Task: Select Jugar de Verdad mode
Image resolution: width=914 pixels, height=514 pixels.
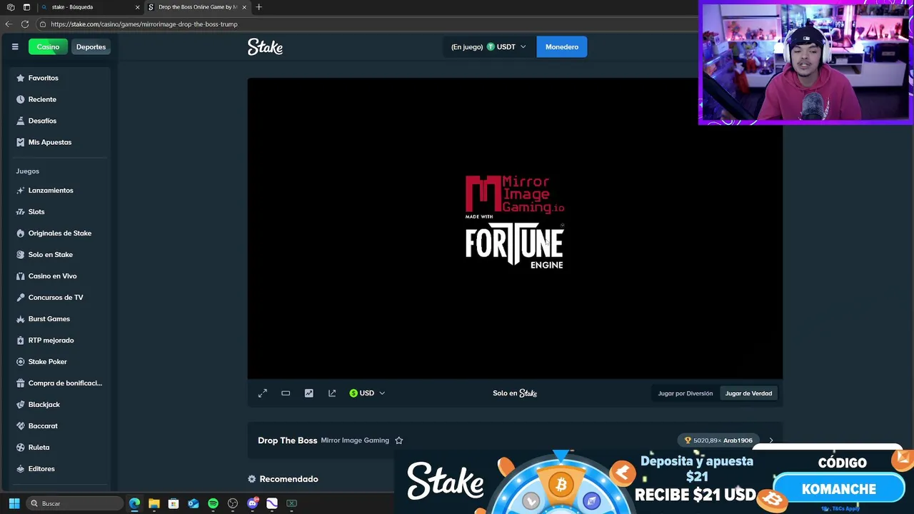Action: 748,393
